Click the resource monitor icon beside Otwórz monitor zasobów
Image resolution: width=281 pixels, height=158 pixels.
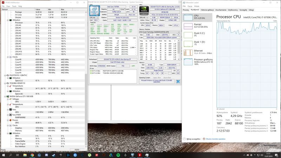pos(204,139)
